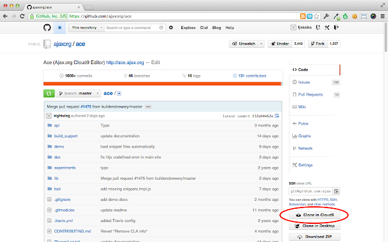
Task: Click create new repository icon near fjakobs
Action: (318, 27)
